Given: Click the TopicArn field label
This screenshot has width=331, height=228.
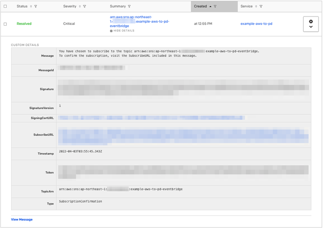Looking at the screenshot, I should [x=48, y=191].
